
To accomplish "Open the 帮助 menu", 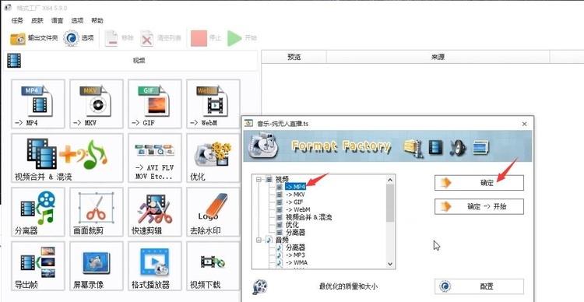I will tap(97, 20).
